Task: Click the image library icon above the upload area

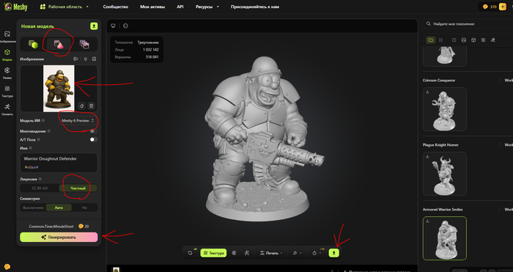Action: coord(95,59)
